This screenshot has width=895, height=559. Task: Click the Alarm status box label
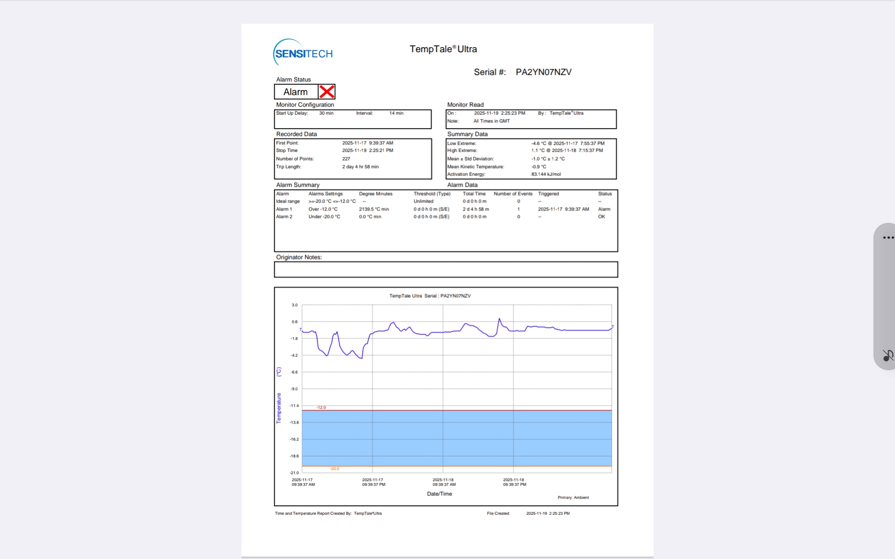coord(296,92)
